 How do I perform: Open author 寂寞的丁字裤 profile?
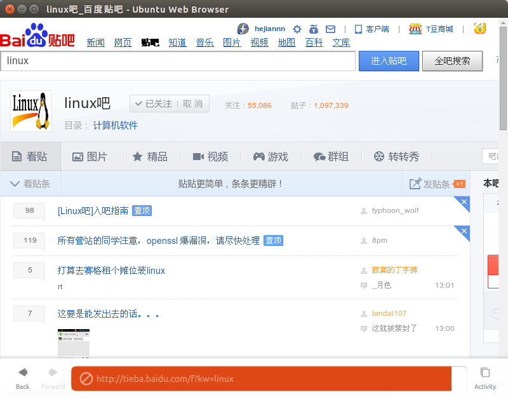click(394, 270)
